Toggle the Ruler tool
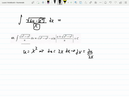Viewport: 129px width, 97px height. point(91,2)
